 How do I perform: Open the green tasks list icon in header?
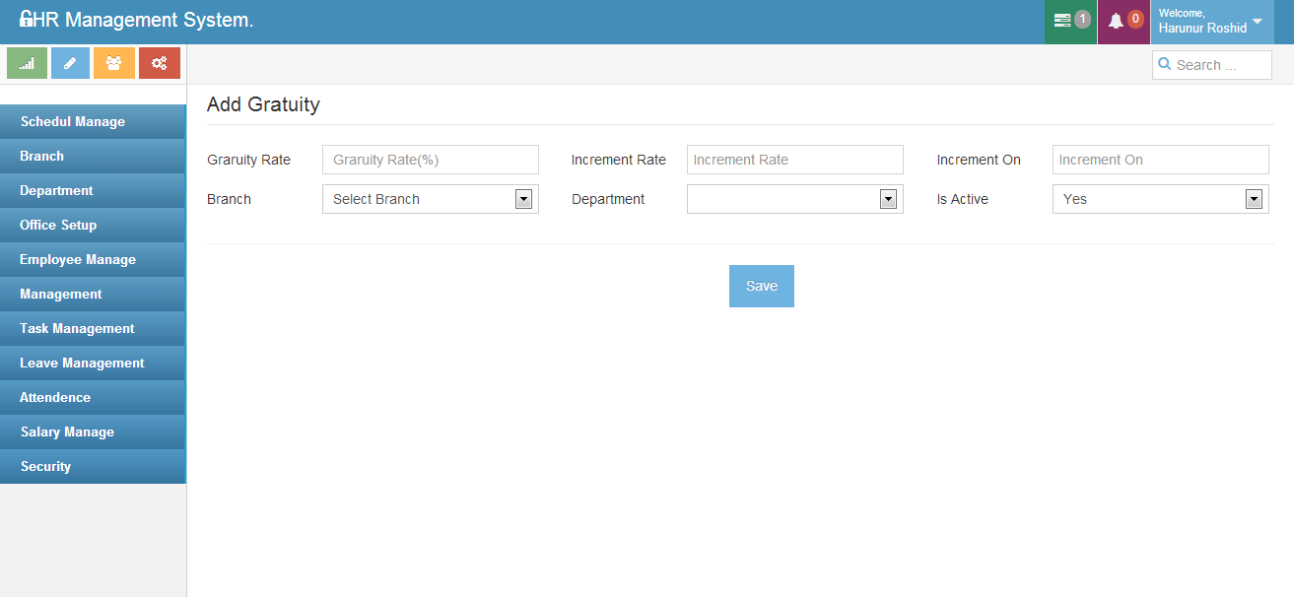(1063, 21)
